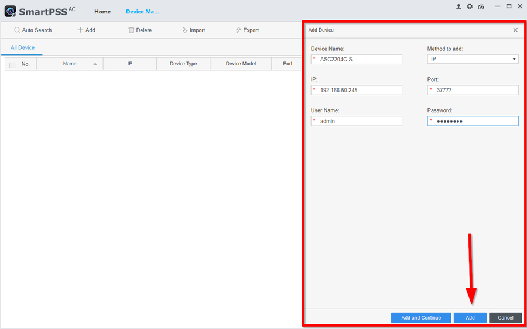Sort the list by Name column

[70, 64]
